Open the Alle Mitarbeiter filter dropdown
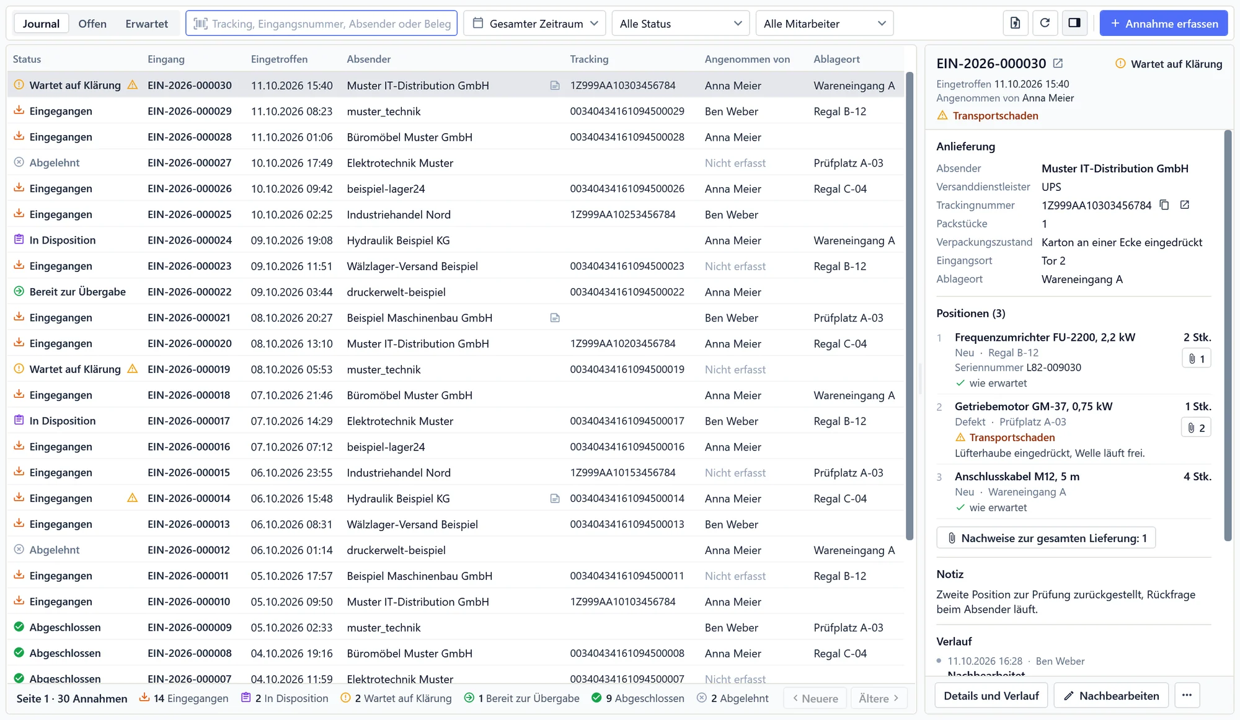The image size is (1240, 720). pyautogui.click(x=825, y=24)
